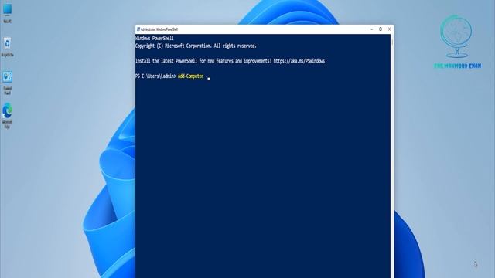Launch Microsoft Edge from the desktop
The width and height of the screenshot is (495, 278).
pos(7,115)
